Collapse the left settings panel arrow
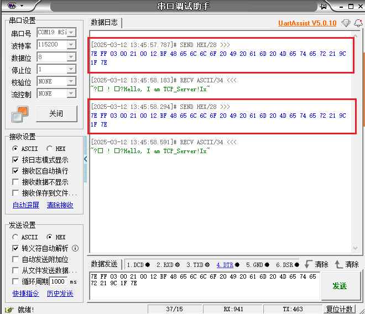Image resolution: width=365 pixels, height=314 pixels. pos(85,159)
